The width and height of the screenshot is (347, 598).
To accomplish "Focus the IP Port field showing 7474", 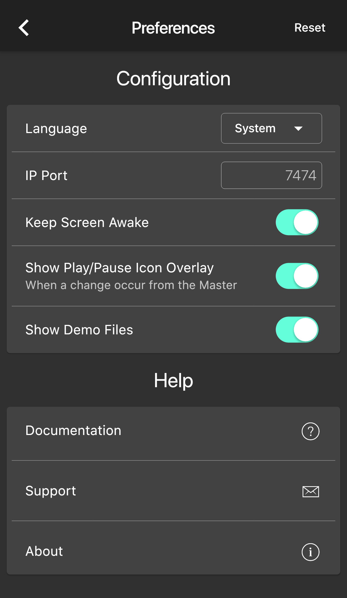I will point(271,175).
